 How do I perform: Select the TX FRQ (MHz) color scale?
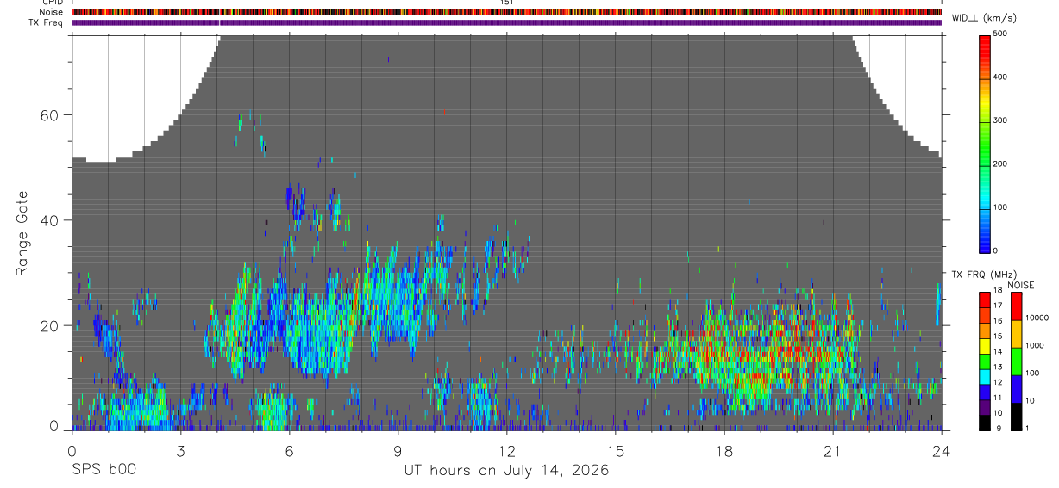(x=985, y=361)
